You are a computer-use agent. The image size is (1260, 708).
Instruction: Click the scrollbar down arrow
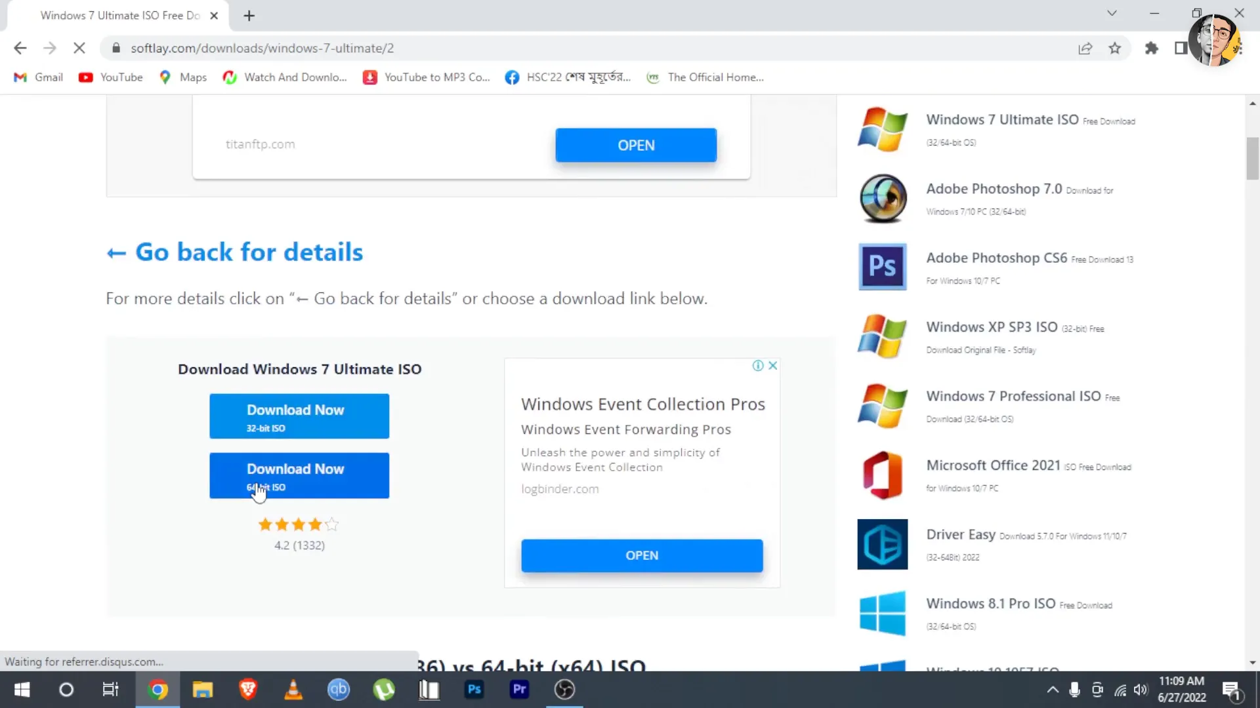click(x=1252, y=663)
